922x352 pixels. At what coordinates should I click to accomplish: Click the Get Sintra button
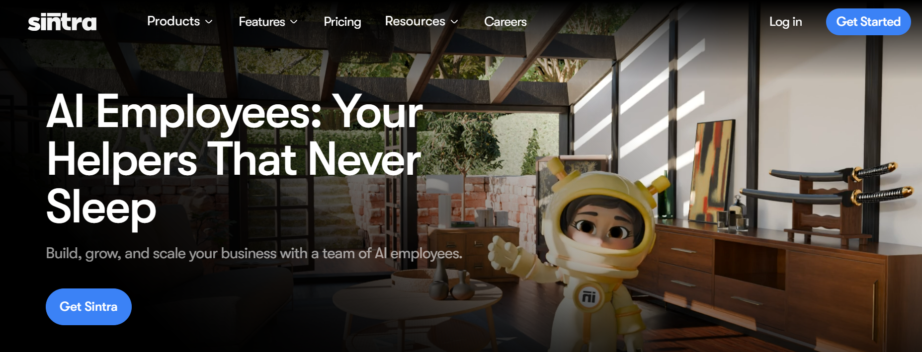[x=88, y=307]
